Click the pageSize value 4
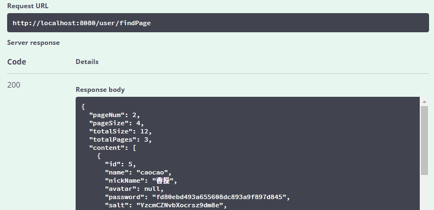434x210 pixels. coord(138,123)
